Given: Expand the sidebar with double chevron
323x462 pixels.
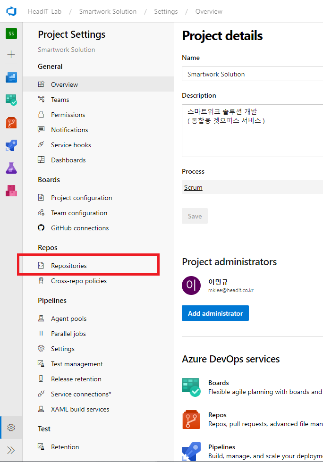Looking at the screenshot, I should click(11, 450).
